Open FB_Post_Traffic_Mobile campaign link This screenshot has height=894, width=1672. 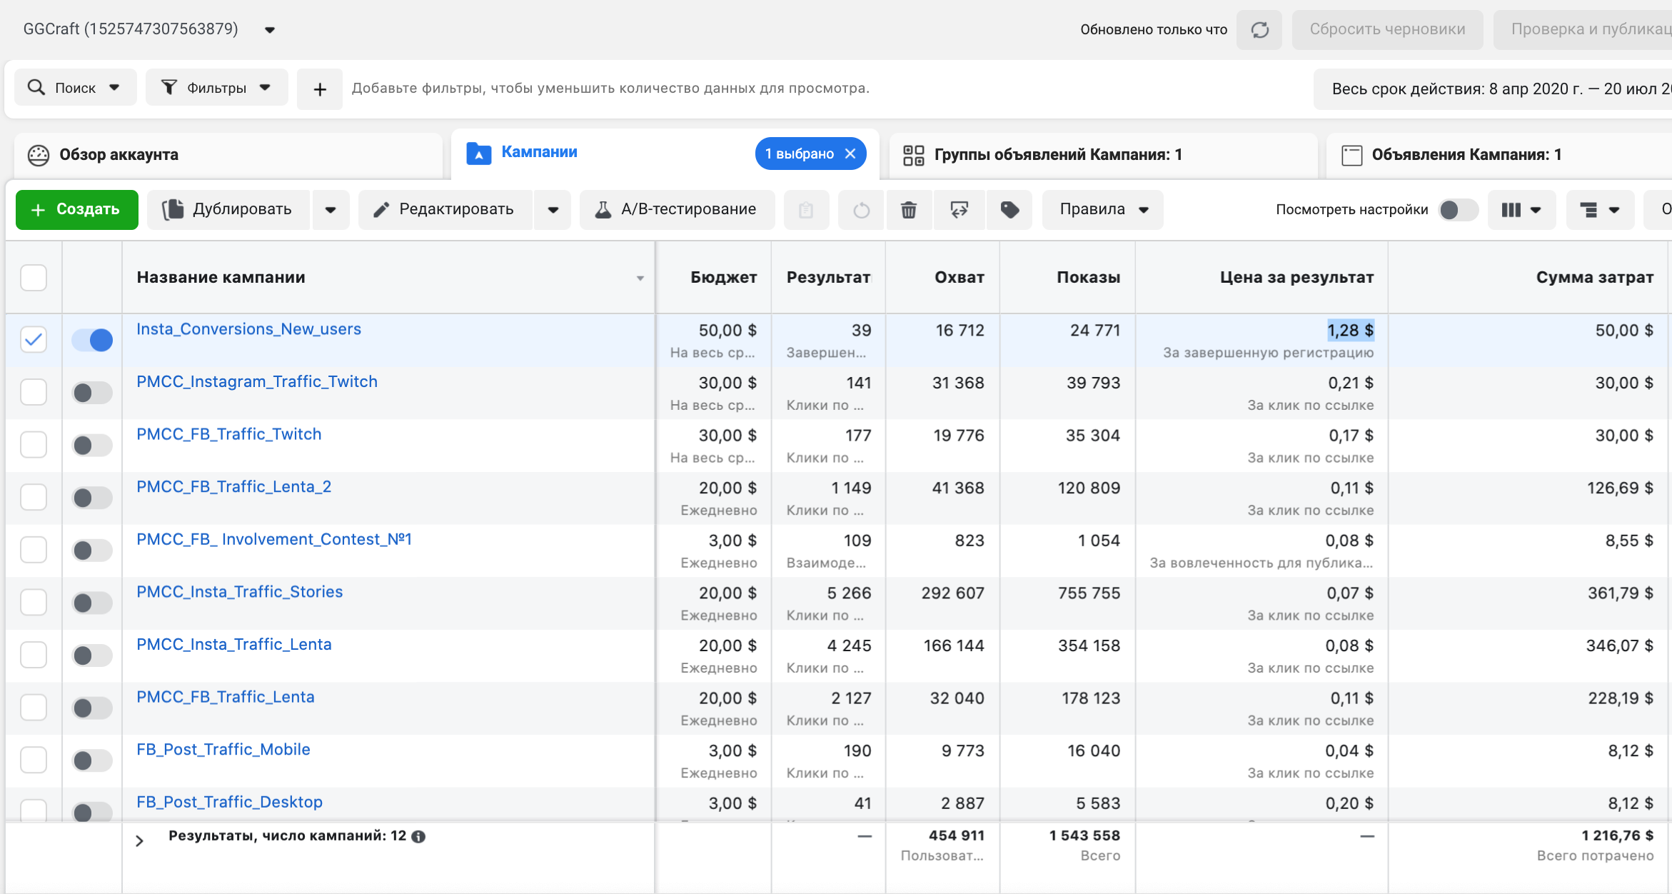[223, 750]
